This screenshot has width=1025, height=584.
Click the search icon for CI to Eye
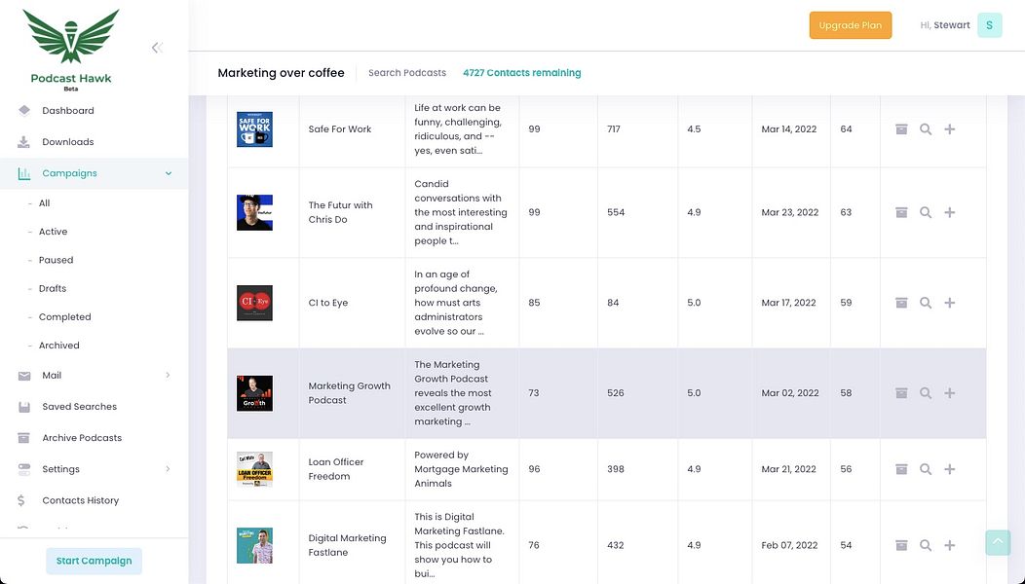pyautogui.click(x=926, y=303)
